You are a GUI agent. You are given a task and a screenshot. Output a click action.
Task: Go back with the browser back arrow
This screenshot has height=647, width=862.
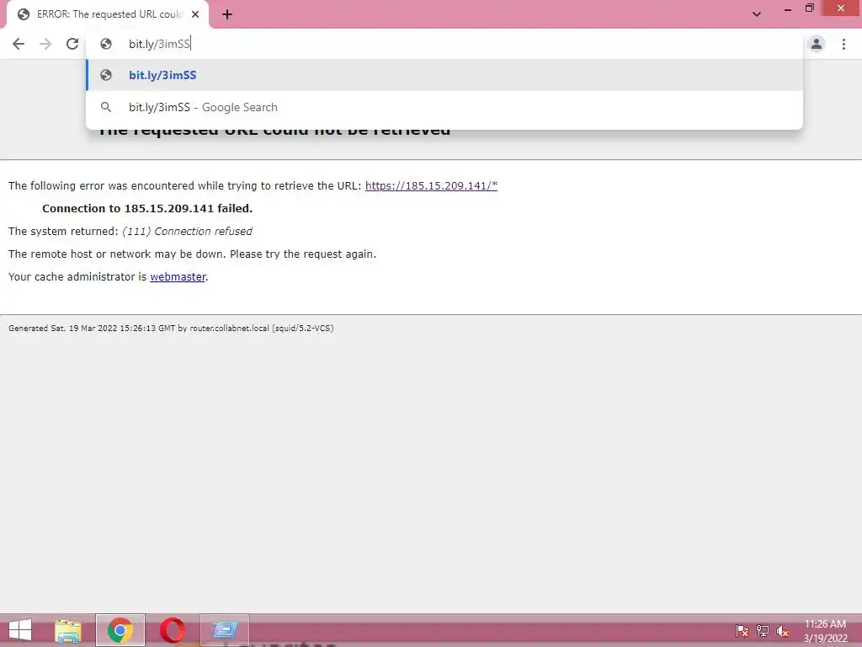pyautogui.click(x=19, y=44)
